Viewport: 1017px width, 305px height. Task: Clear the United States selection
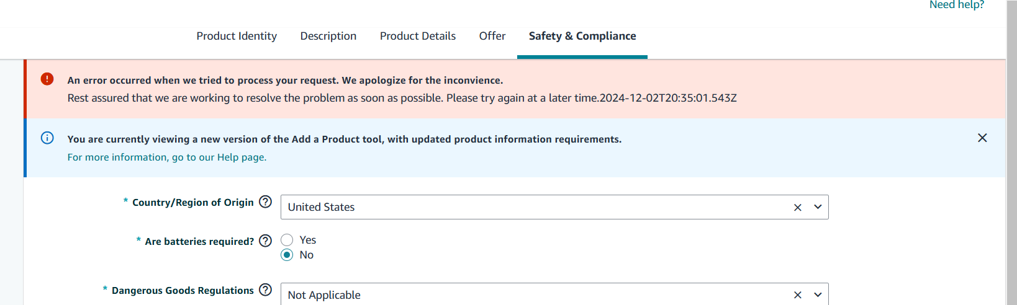click(798, 208)
